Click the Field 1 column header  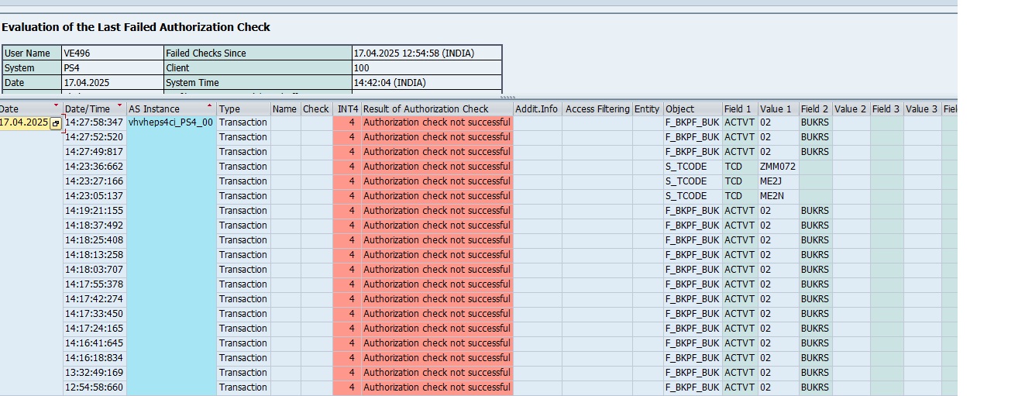739,109
